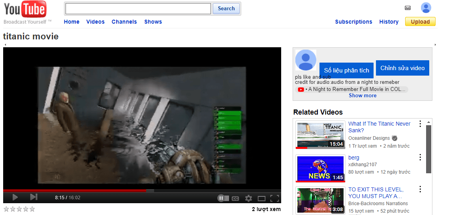Screen dimensions: 449x215
Task: Click channel name 'Brice-Backrooms Narrations'
Action: tap(378, 204)
